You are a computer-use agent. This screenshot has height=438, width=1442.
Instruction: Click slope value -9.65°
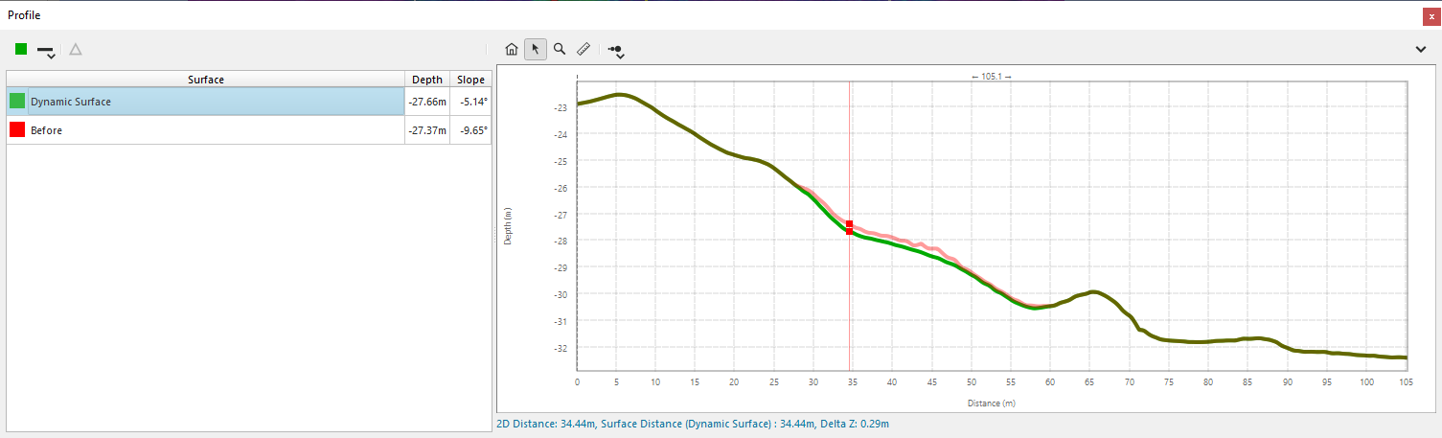(472, 130)
